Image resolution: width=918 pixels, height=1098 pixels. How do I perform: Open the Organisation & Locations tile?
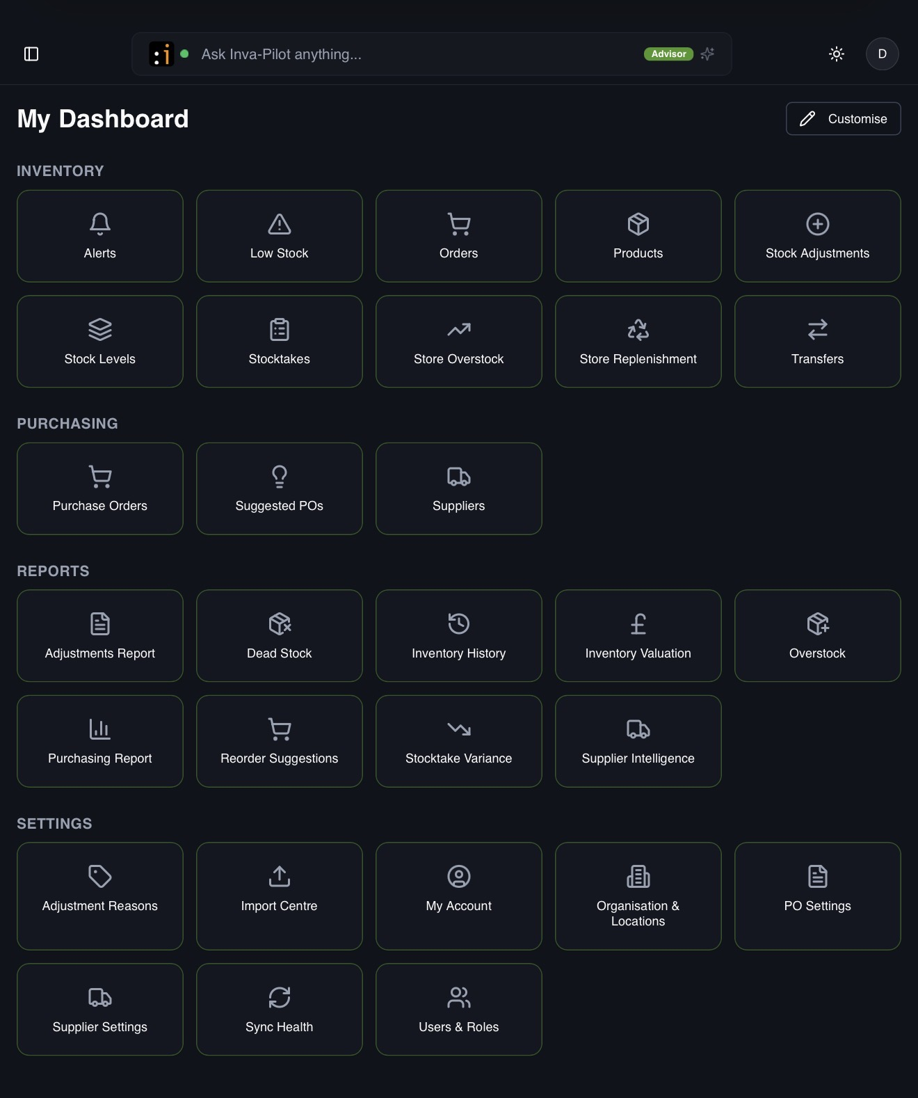638,896
